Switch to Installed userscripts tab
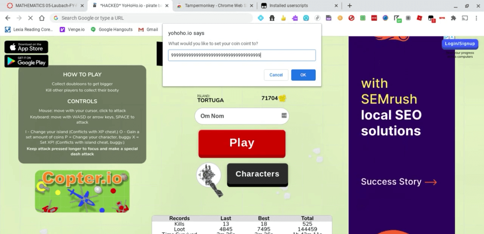 (299, 6)
